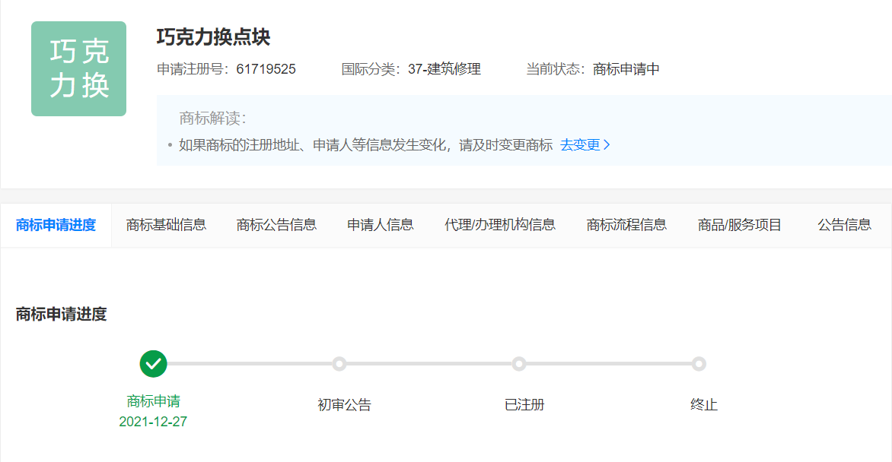892x462 pixels.
Task: Select the 公告信息 tab
Action: [x=845, y=225]
